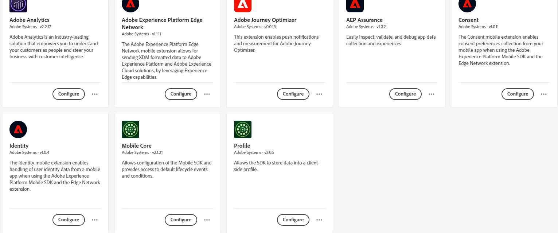
Task: Configure the Mobile Core extension
Action: click(x=181, y=220)
